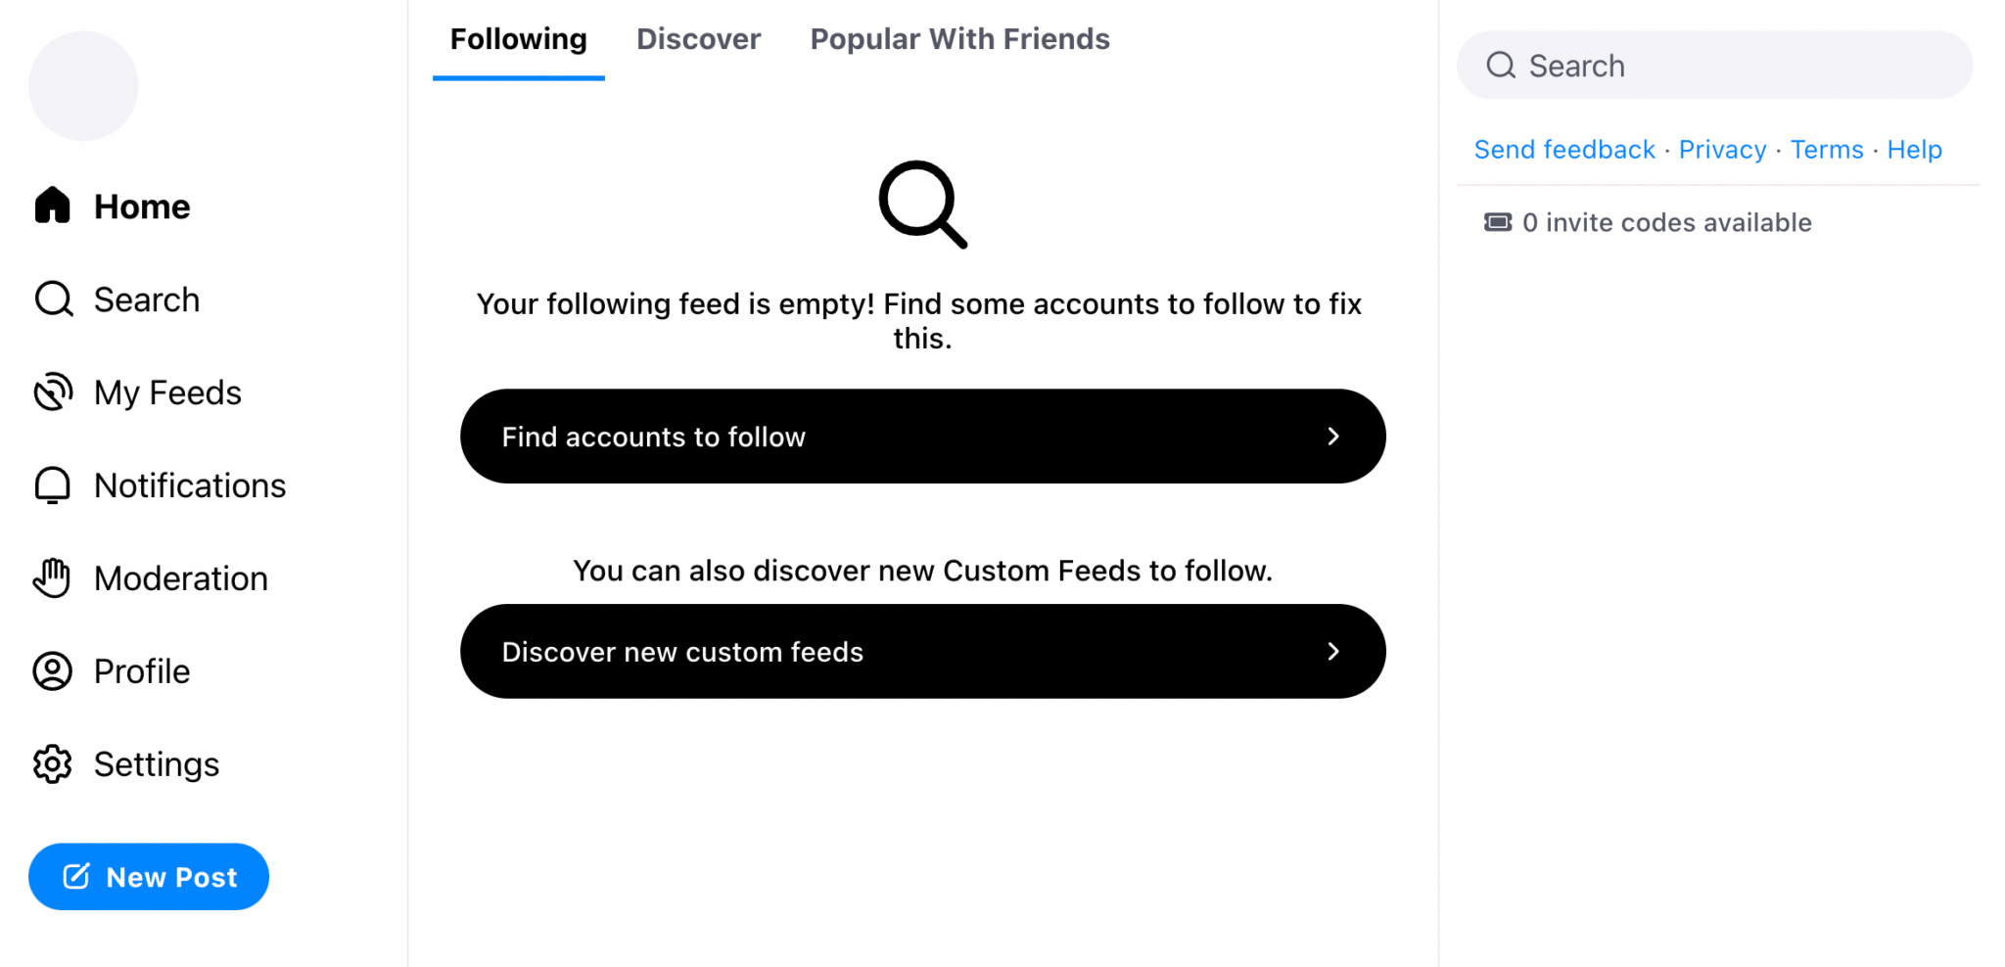Click inside the Search input field
Screen dimensions: 2005x967
click(x=1713, y=65)
